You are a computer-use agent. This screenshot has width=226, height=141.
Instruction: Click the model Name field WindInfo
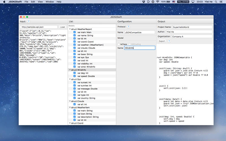tap(140, 48)
